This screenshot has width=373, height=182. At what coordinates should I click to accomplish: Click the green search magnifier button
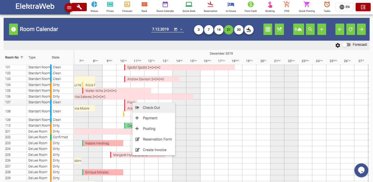click(x=310, y=29)
